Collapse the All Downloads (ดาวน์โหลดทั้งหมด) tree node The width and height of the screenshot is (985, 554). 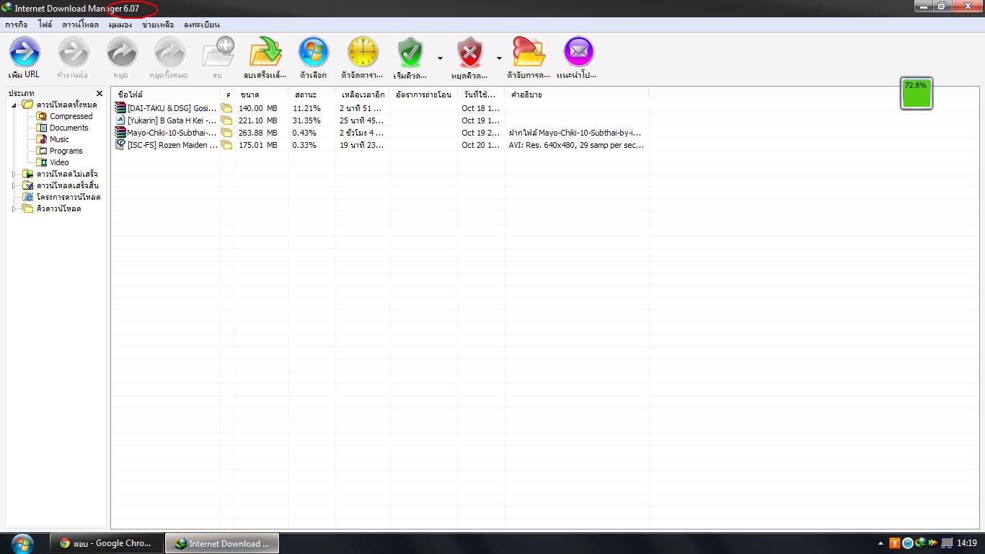click(x=14, y=105)
